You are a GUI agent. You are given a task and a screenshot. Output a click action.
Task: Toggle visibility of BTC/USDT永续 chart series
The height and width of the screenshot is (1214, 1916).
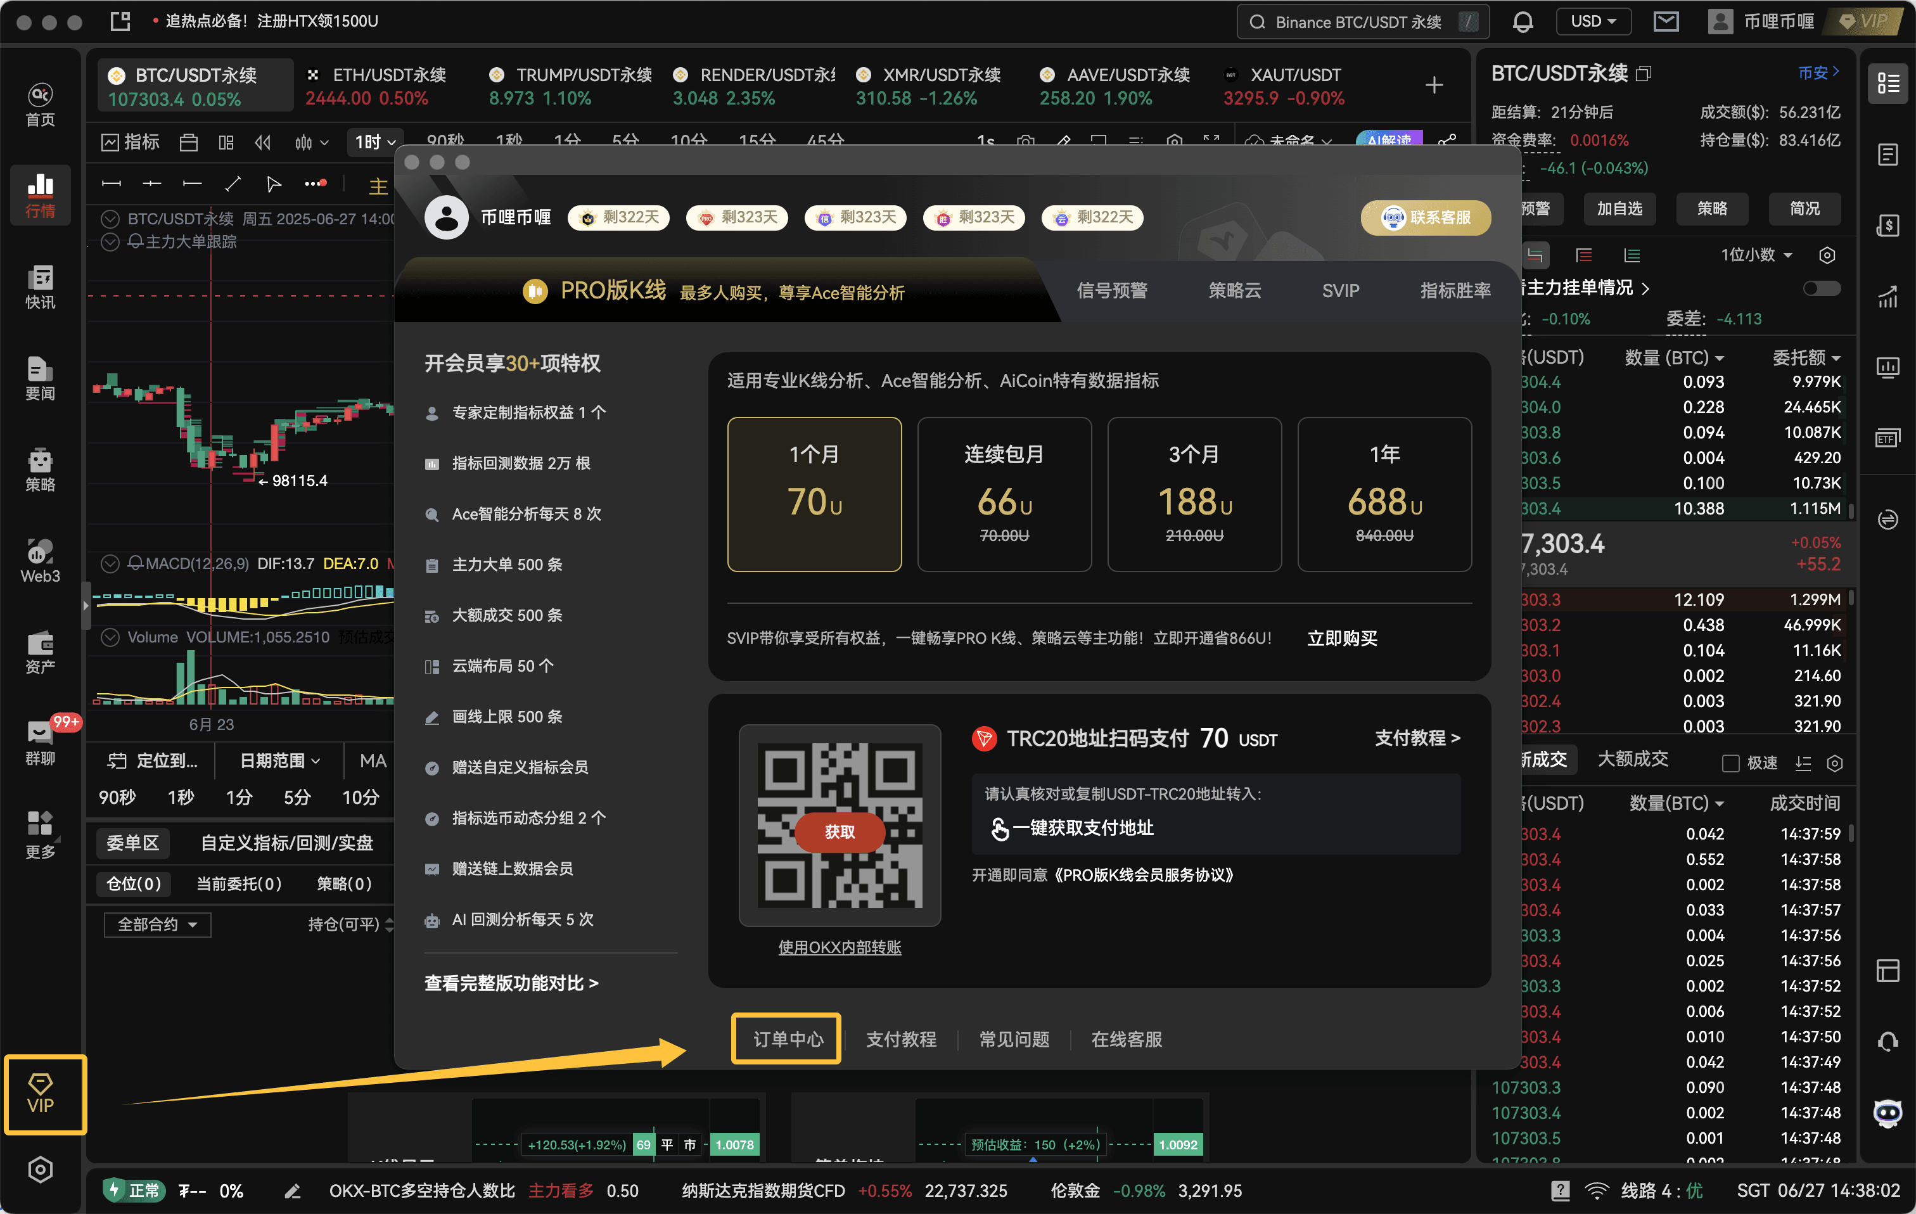tap(111, 219)
